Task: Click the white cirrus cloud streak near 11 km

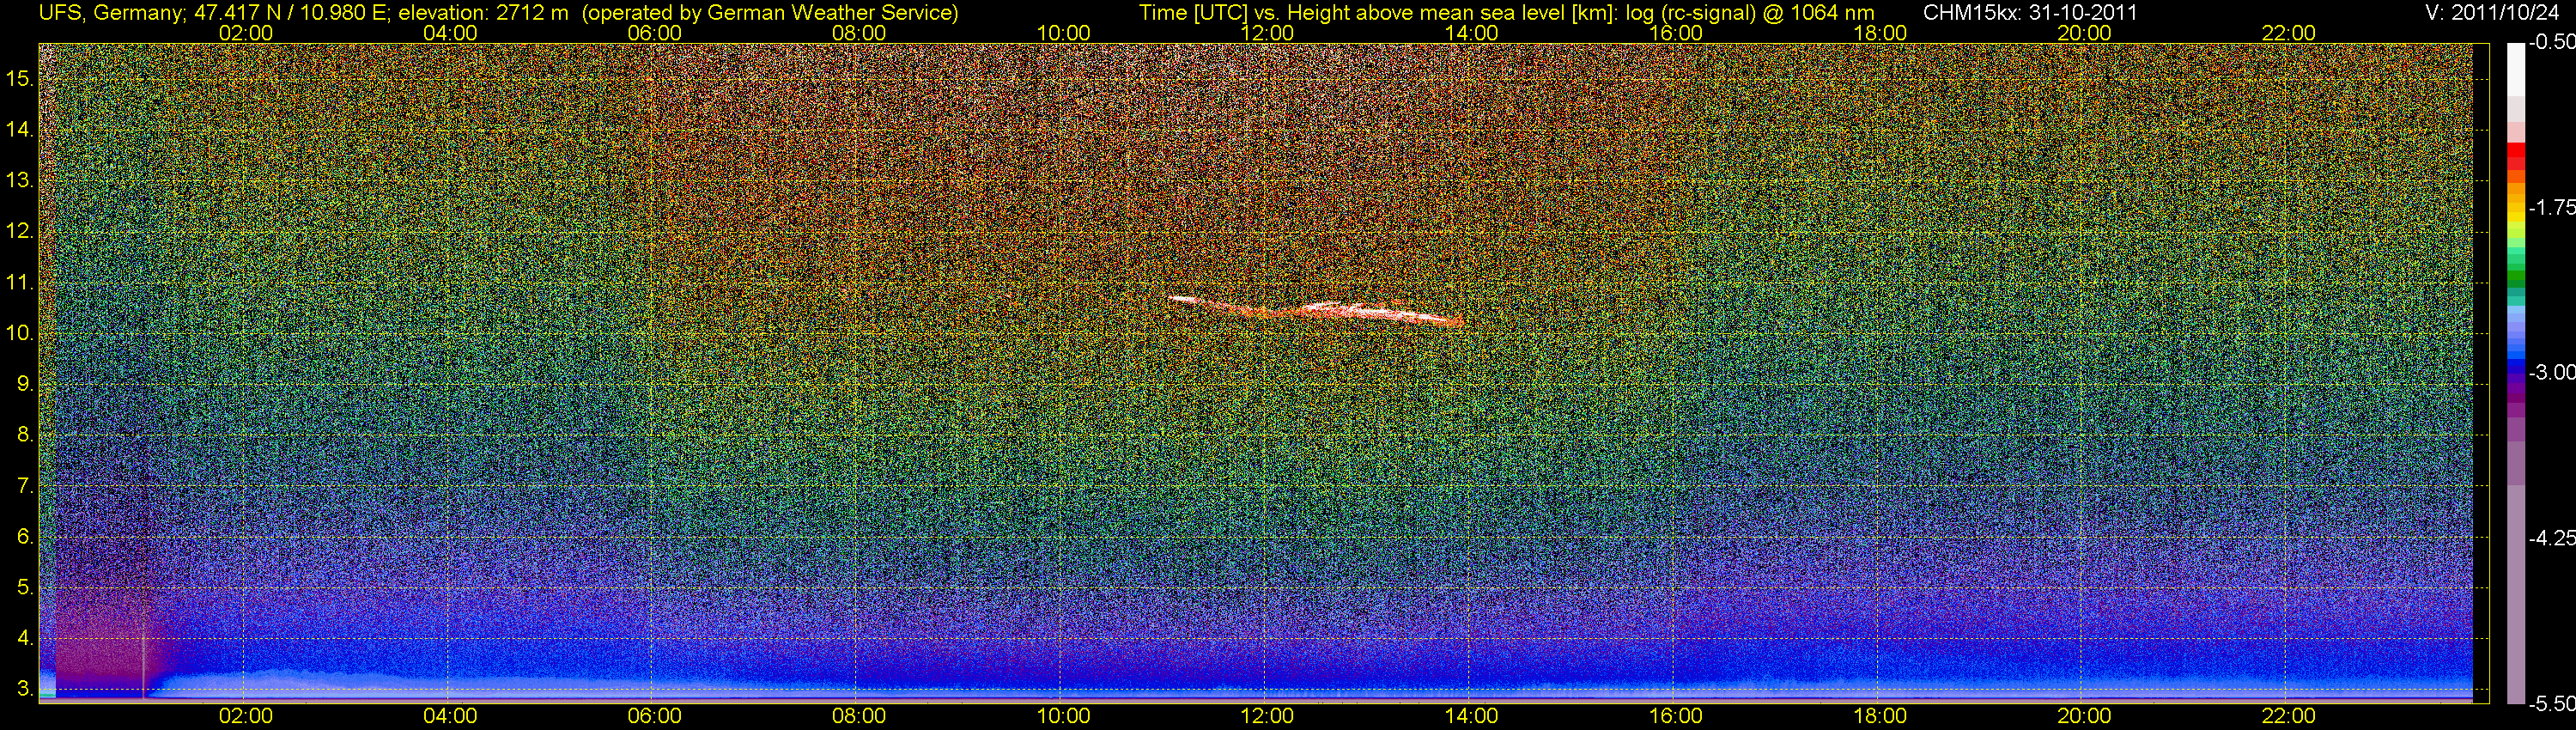Action: (x=1316, y=310)
